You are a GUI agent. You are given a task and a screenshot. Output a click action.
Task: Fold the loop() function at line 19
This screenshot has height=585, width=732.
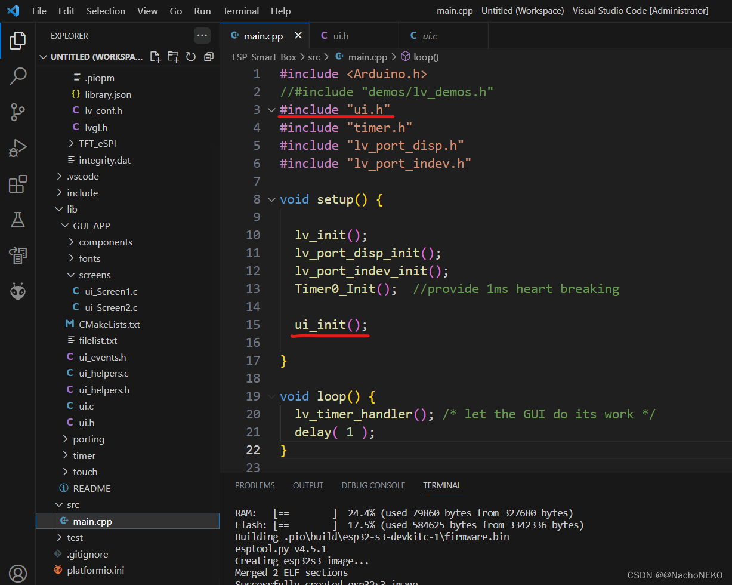tap(271, 396)
